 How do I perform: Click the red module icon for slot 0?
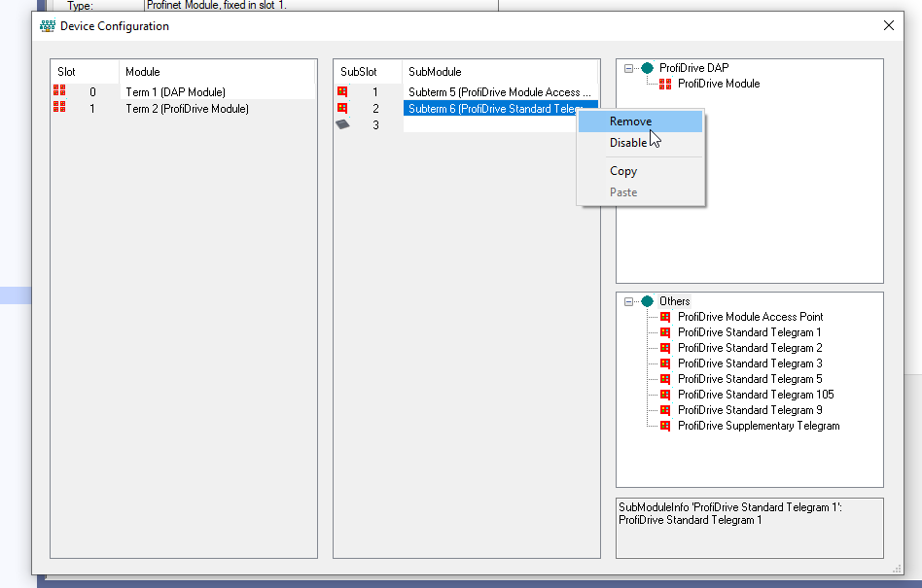point(59,90)
